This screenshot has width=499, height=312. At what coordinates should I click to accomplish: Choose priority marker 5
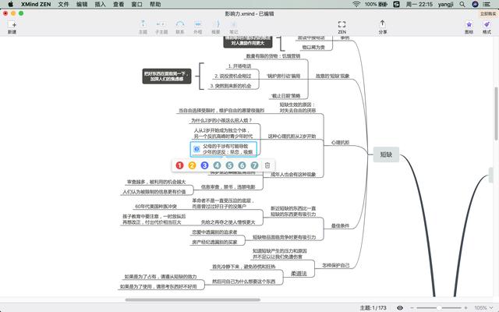[x=229, y=165]
